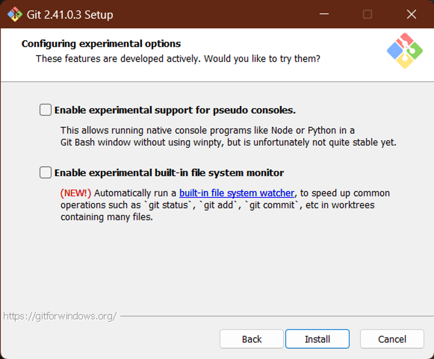Start installation with the Install button
434x359 pixels.
coord(317,339)
